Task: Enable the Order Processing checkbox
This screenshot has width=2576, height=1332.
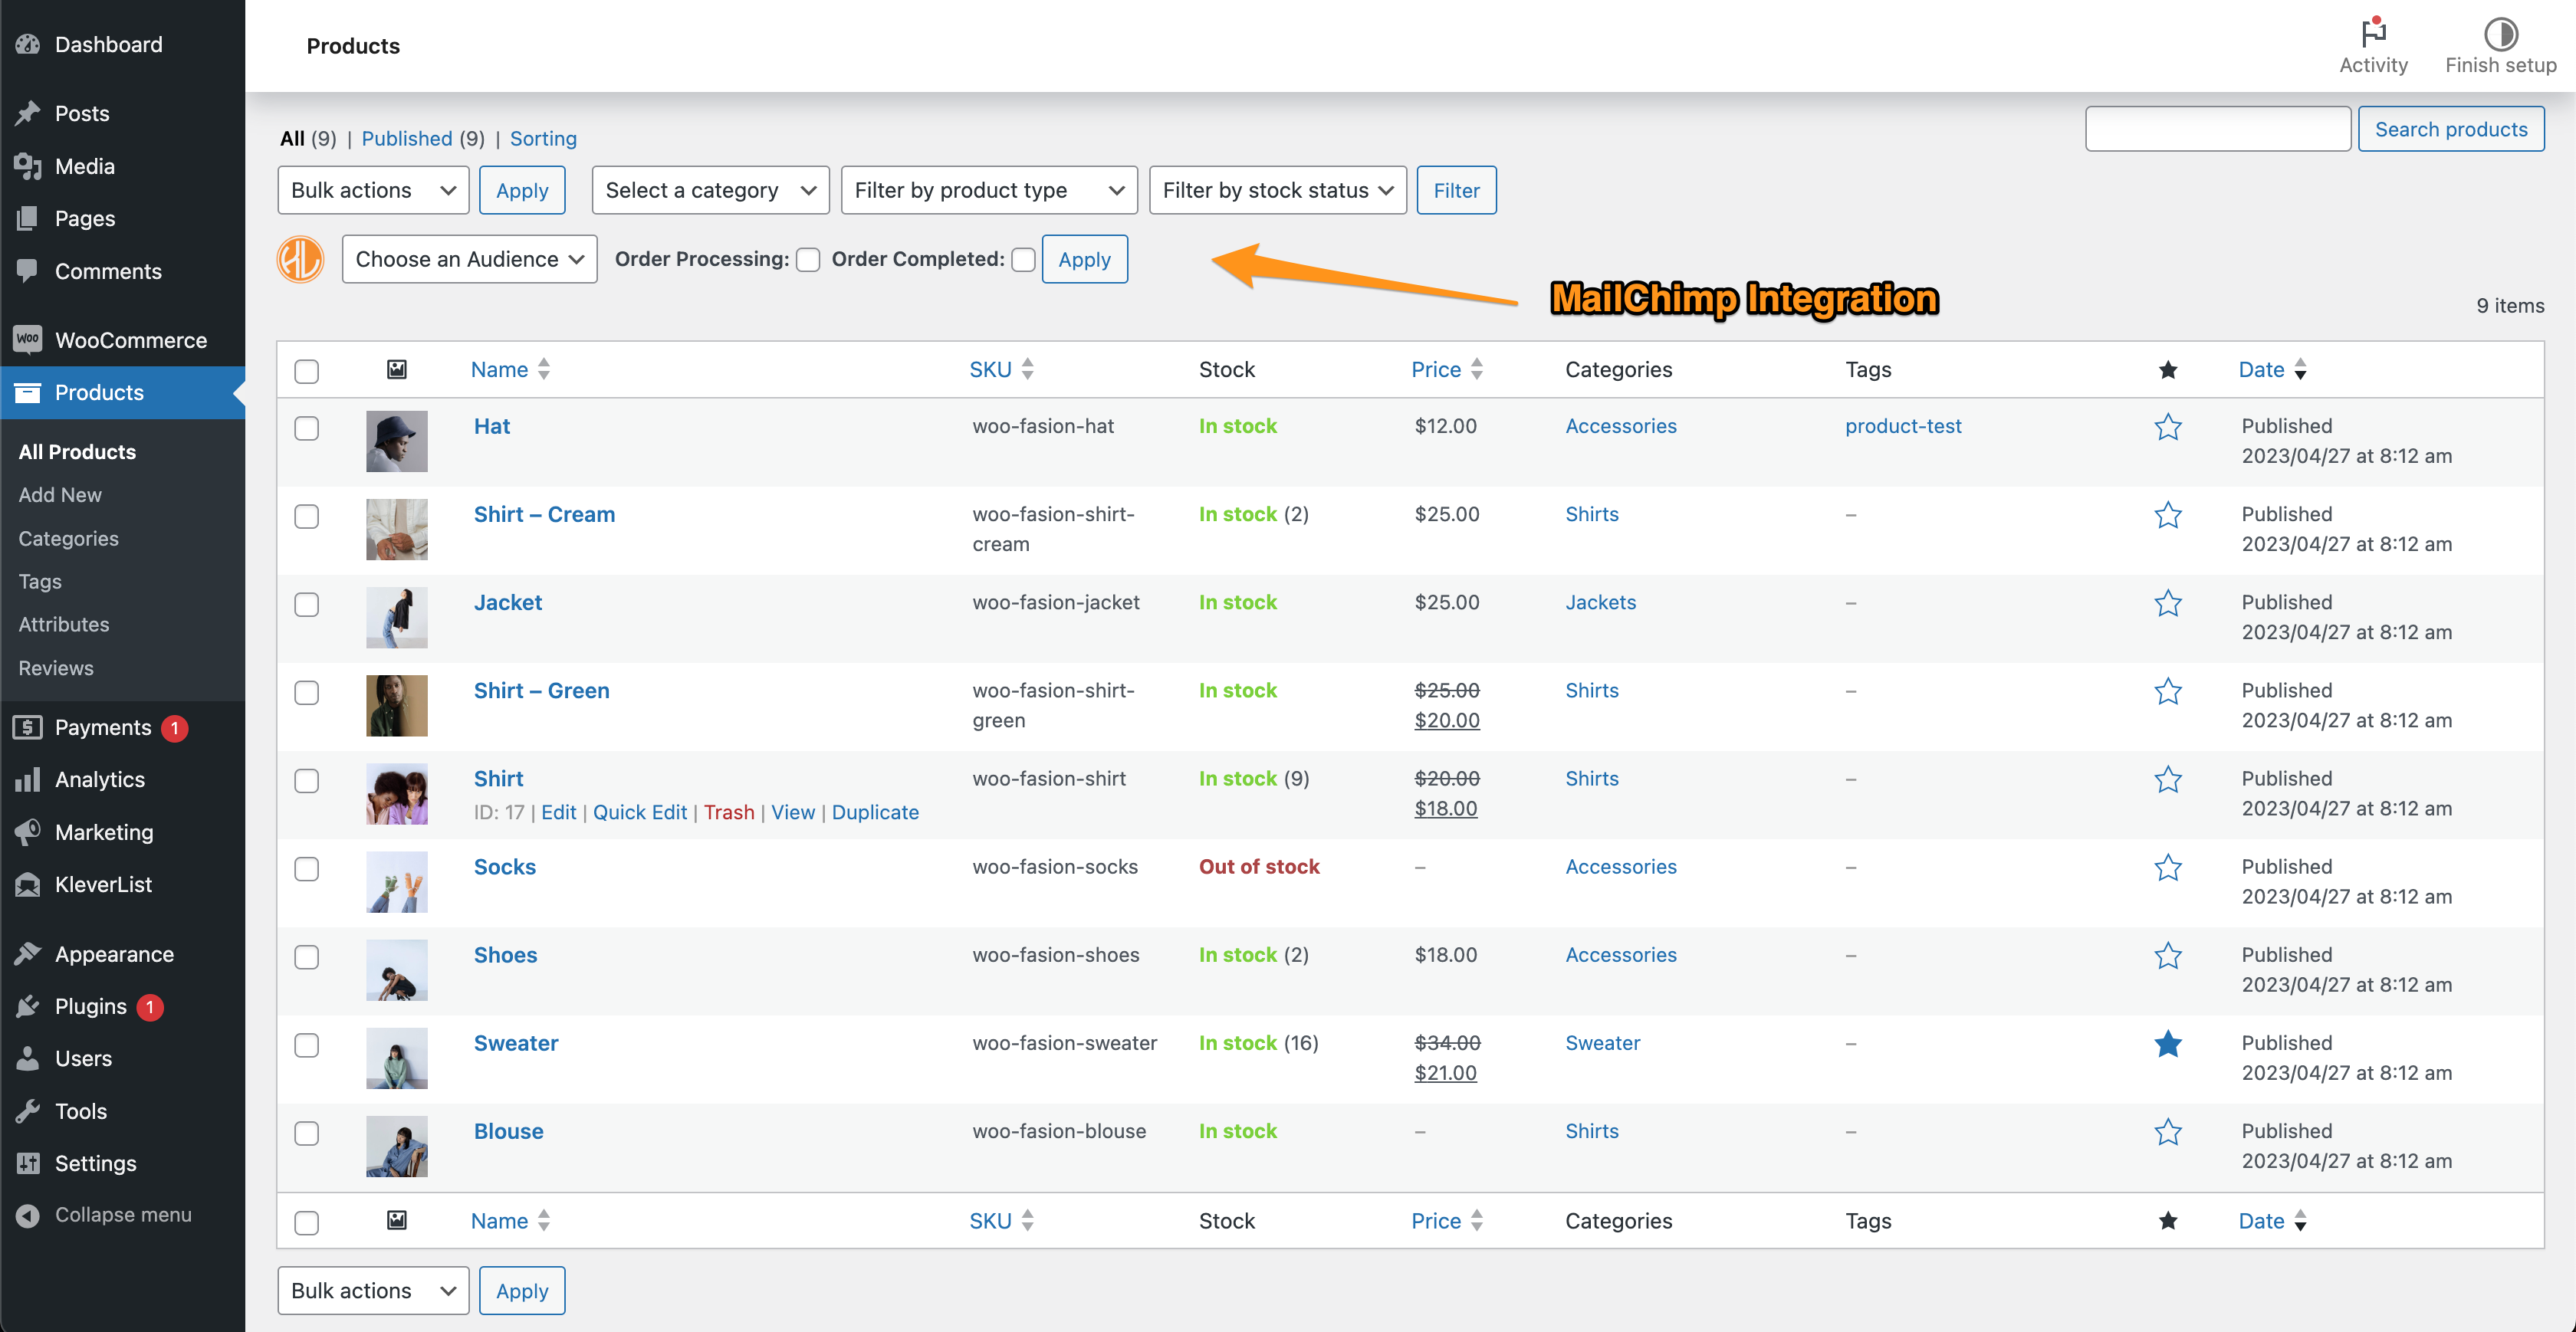Action: click(808, 260)
